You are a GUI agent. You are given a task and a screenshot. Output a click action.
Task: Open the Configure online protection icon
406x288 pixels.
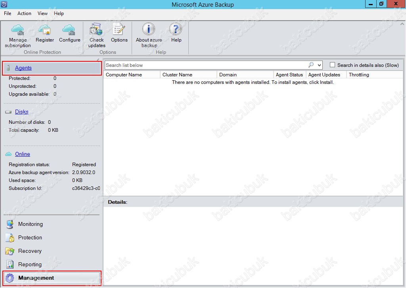(x=69, y=30)
